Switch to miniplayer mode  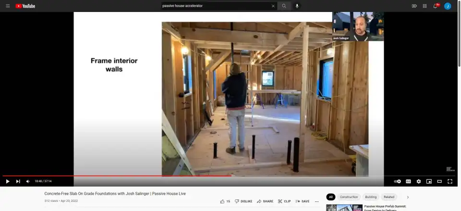coord(429,181)
